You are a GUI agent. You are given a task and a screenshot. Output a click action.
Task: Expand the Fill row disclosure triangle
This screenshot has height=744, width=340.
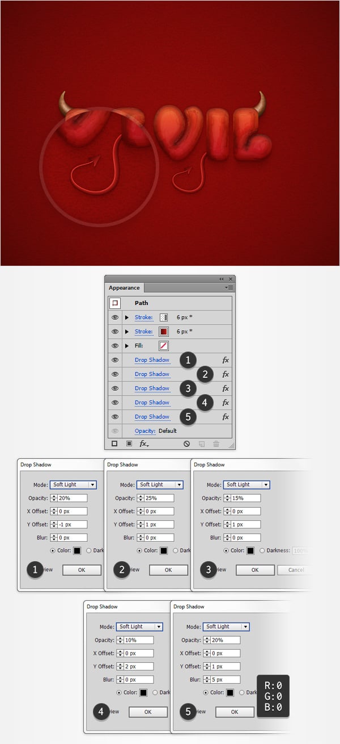pos(127,346)
